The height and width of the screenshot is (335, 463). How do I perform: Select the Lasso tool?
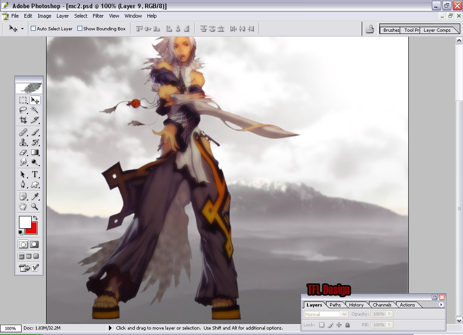click(x=23, y=110)
